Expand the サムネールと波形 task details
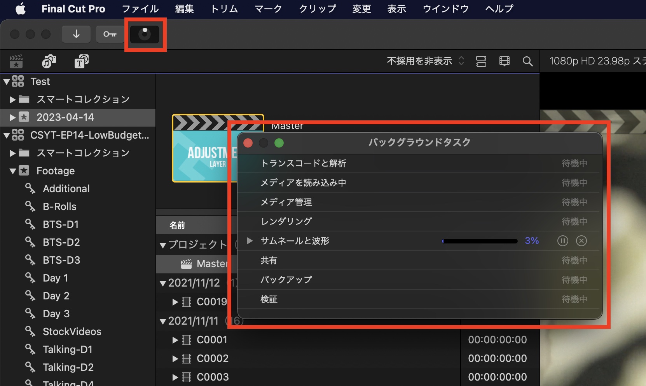The height and width of the screenshot is (386, 646). point(250,241)
